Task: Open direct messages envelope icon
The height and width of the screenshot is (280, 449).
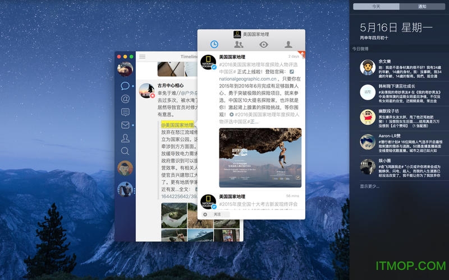Action: point(125,125)
